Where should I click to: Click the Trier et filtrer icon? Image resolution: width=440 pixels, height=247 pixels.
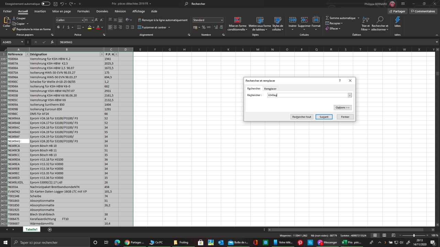[x=366, y=23]
